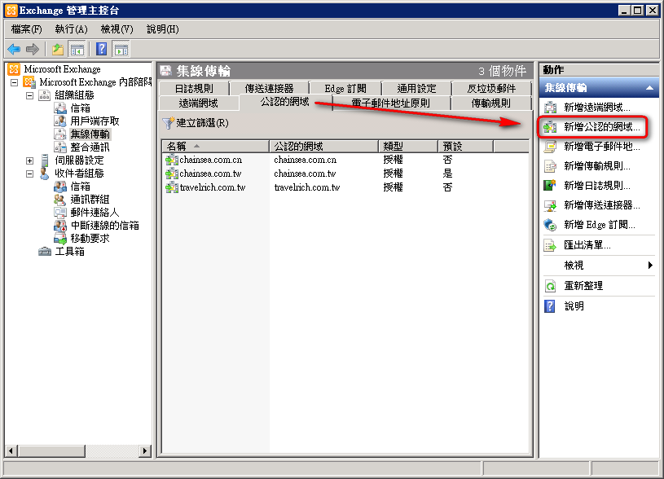Collapse the 組織組態 tree node
This screenshot has width=664, height=479.
(29, 95)
